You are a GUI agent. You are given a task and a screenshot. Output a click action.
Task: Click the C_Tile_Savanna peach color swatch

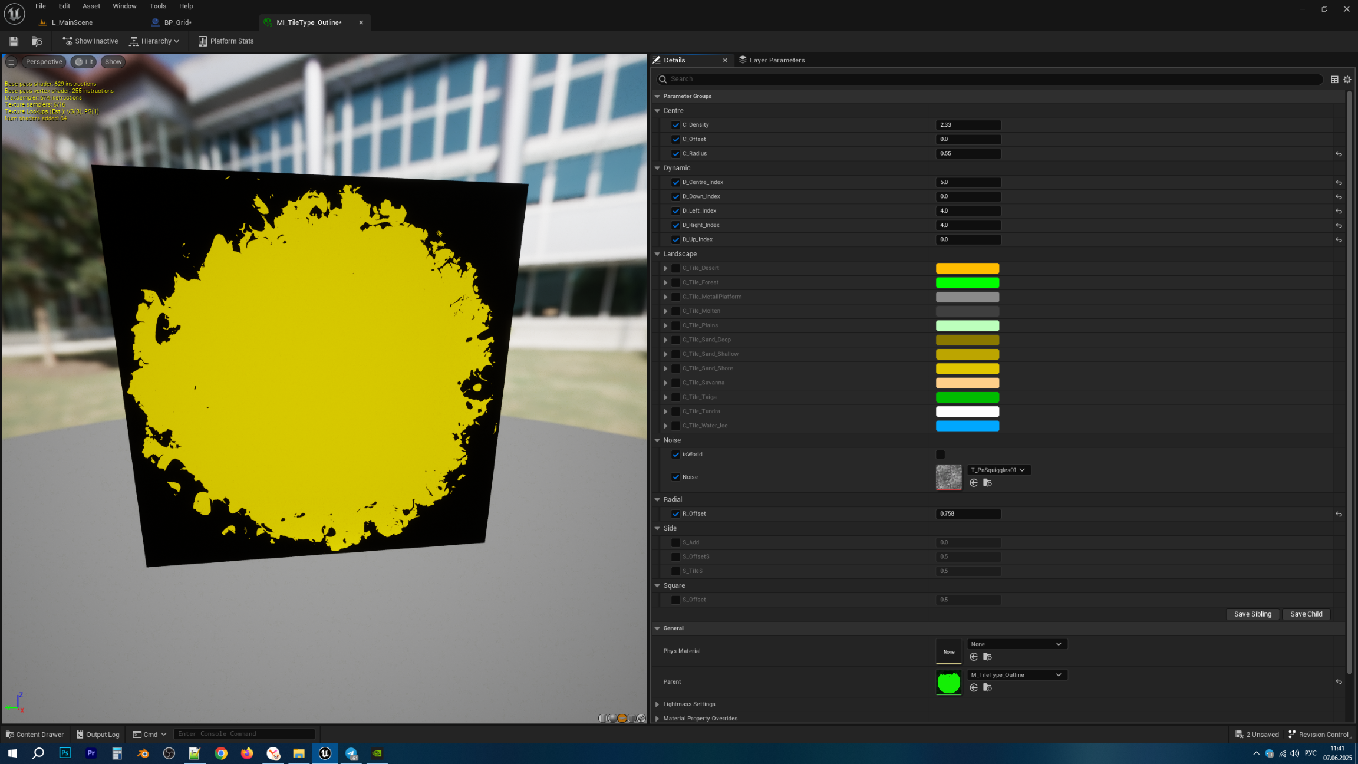pyautogui.click(x=967, y=383)
